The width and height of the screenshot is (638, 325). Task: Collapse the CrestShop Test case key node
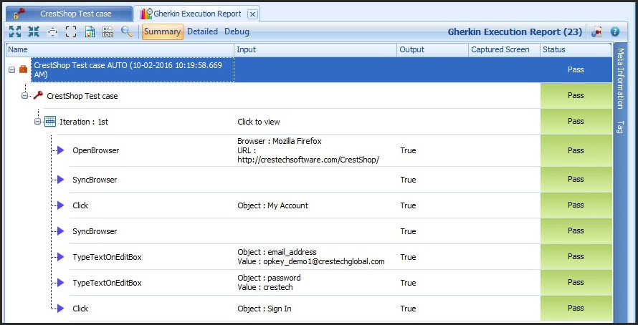tap(25, 96)
